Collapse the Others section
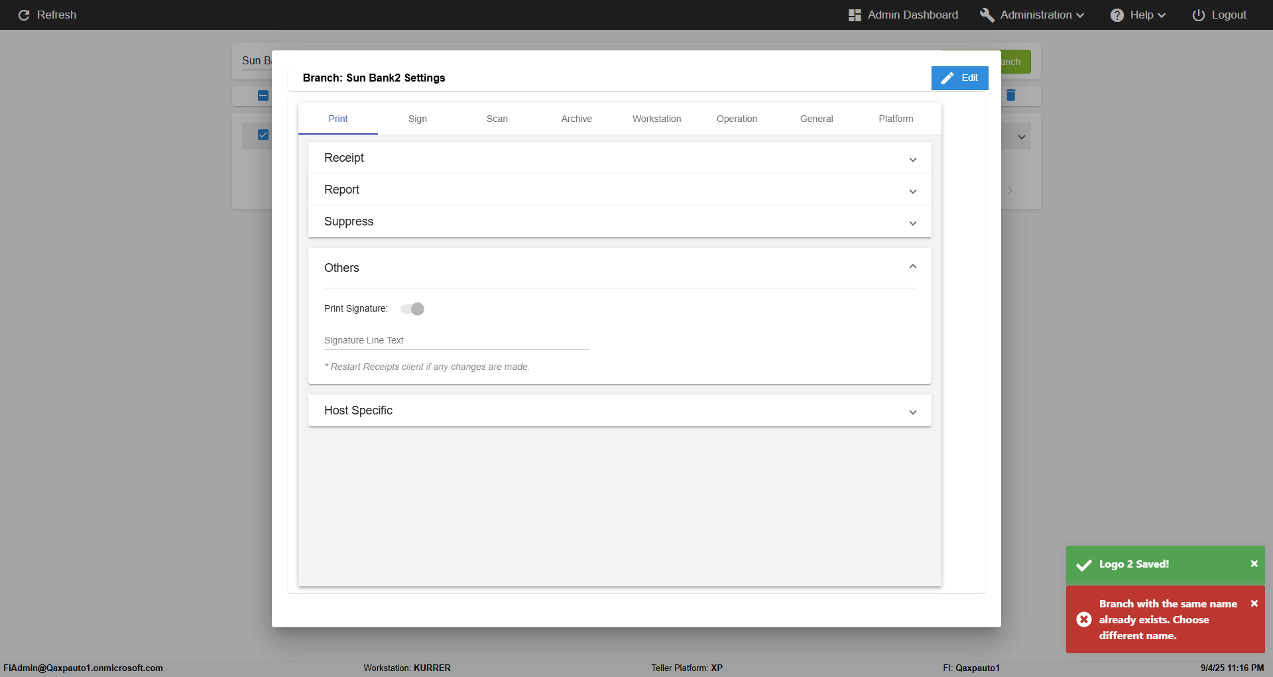This screenshot has width=1273, height=677. coord(912,267)
